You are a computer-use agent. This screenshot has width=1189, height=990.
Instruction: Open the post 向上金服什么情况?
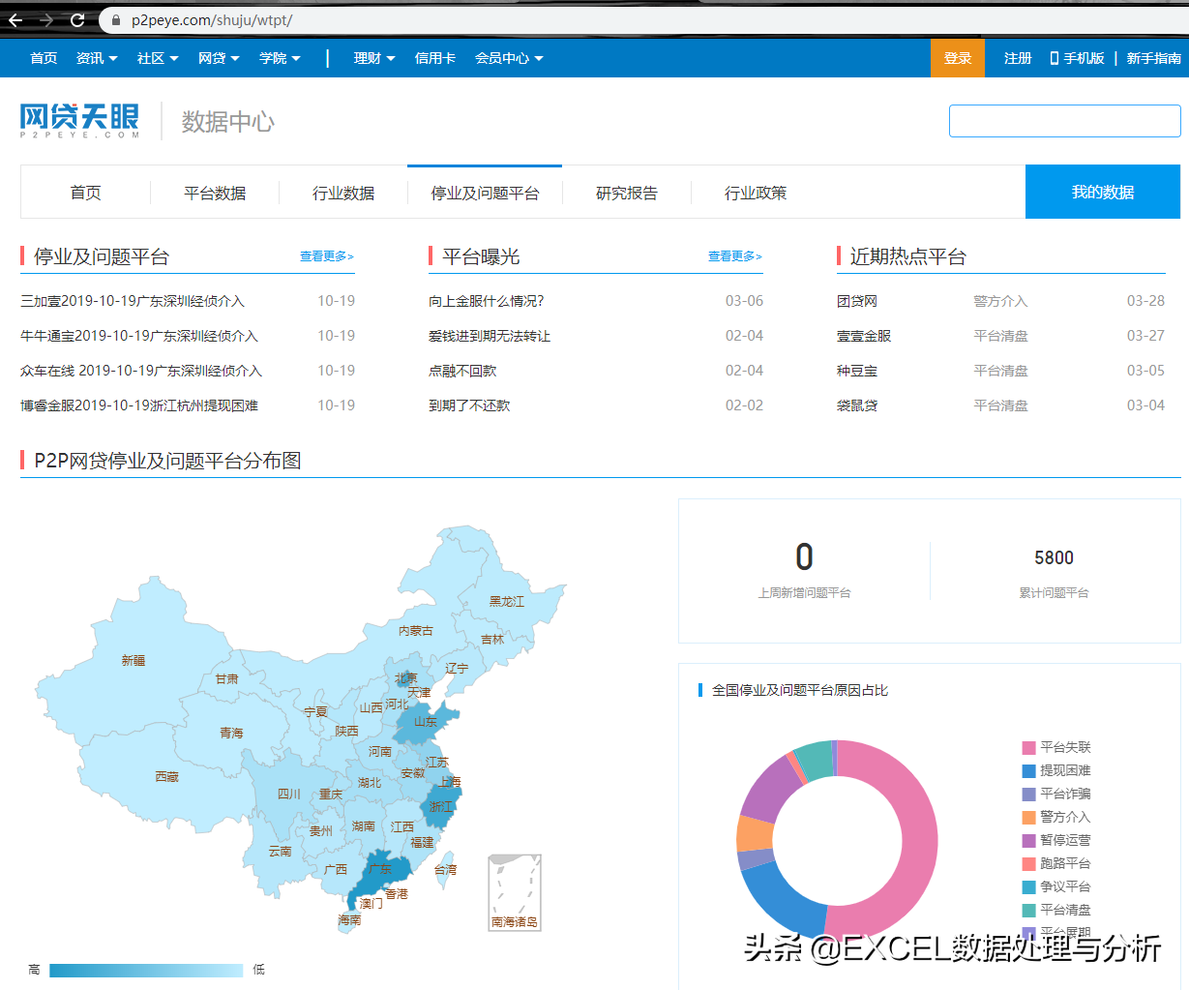click(487, 301)
